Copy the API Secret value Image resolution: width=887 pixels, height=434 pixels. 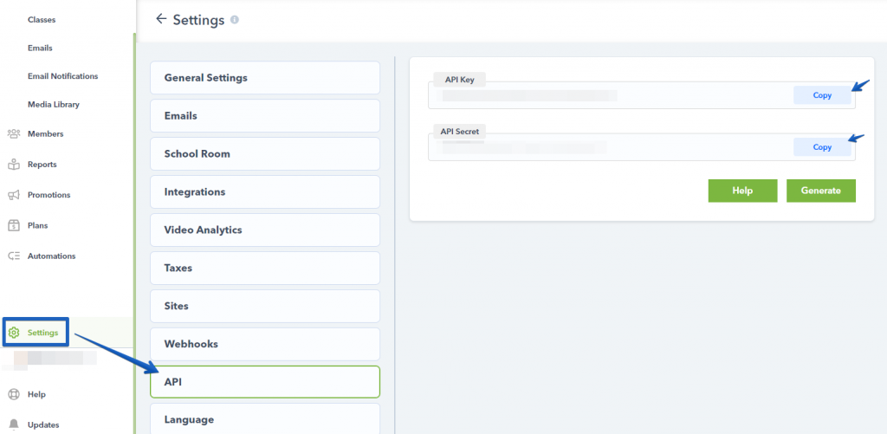click(821, 147)
